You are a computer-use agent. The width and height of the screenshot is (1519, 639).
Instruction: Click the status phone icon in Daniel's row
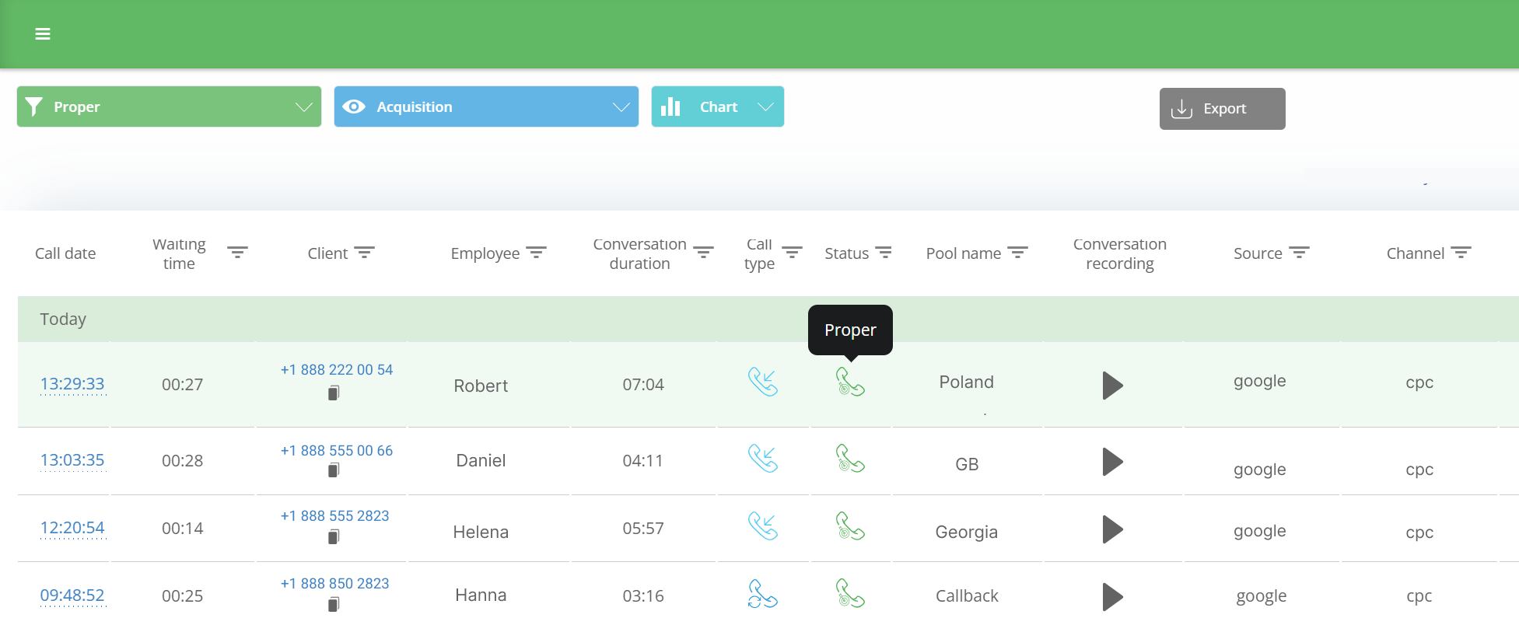pos(850,458)
